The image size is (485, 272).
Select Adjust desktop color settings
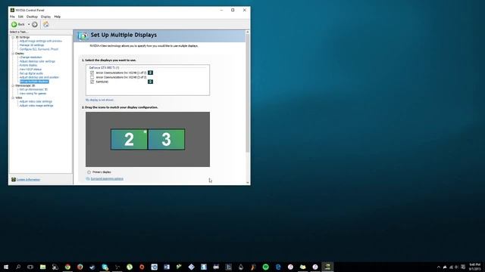tap(37, 61)
